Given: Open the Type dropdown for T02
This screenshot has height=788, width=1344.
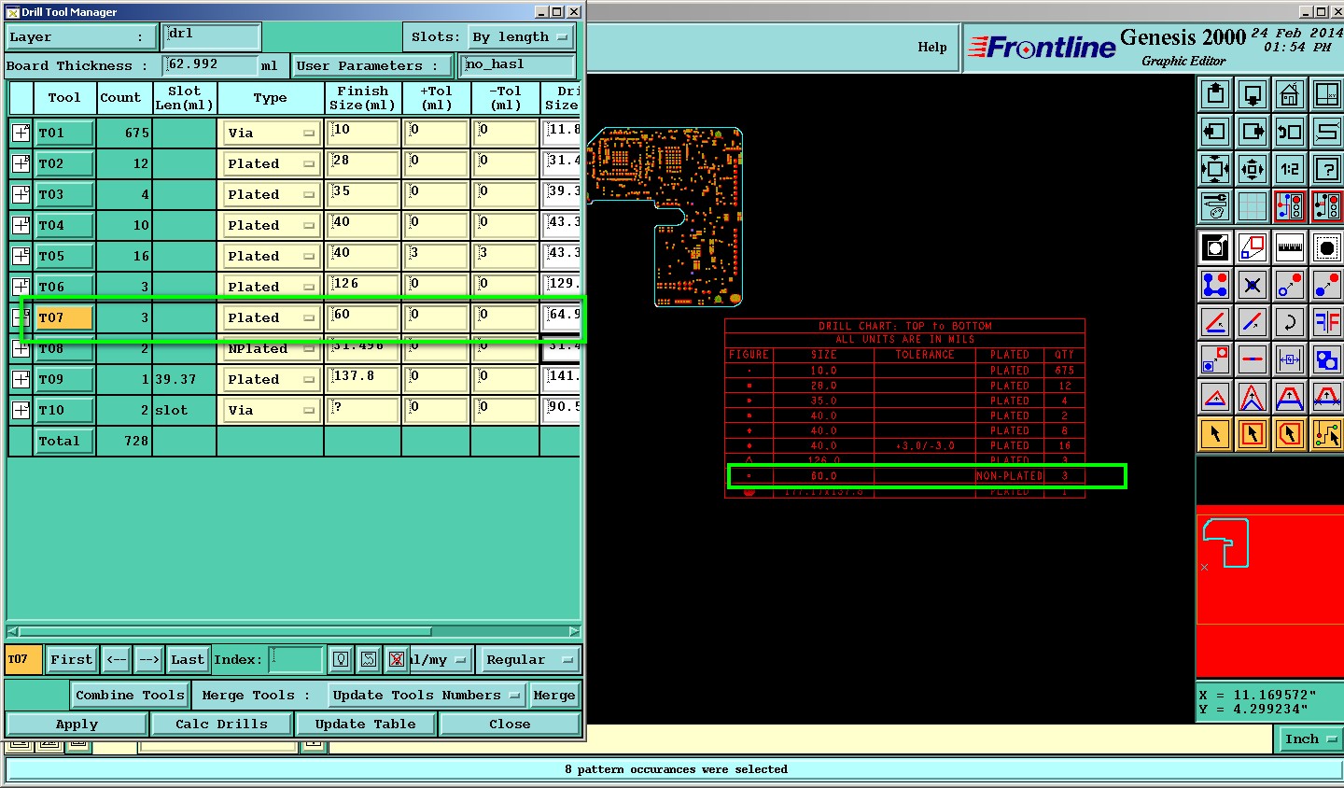Looking at the screenshot, I should click(271, 163).
